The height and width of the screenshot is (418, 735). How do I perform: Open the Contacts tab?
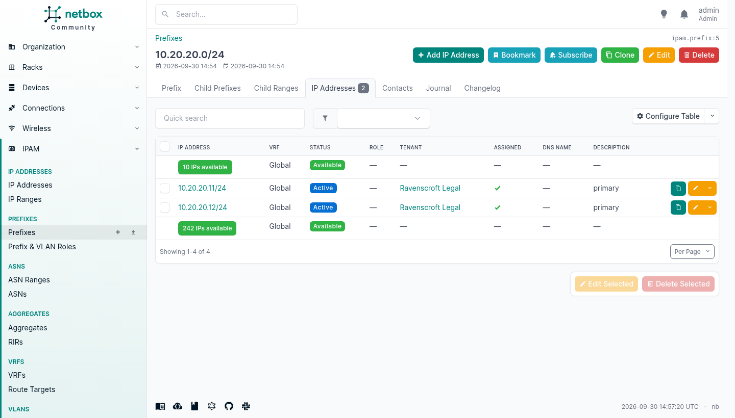[x=398, y=88]
